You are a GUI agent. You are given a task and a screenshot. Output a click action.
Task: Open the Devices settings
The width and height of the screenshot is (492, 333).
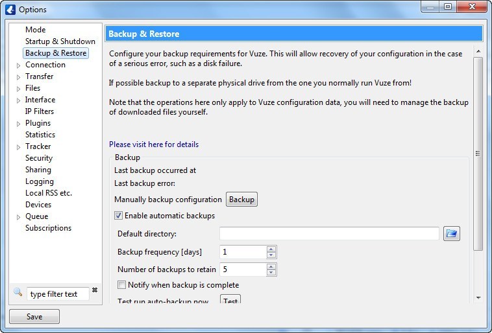pos(38,205)
